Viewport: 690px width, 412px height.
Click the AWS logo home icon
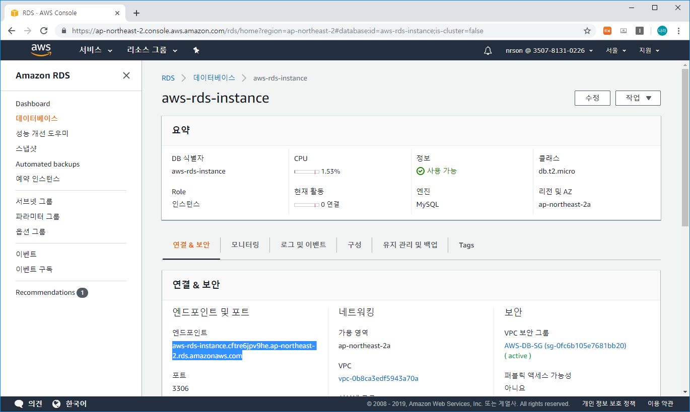(41, 50)
